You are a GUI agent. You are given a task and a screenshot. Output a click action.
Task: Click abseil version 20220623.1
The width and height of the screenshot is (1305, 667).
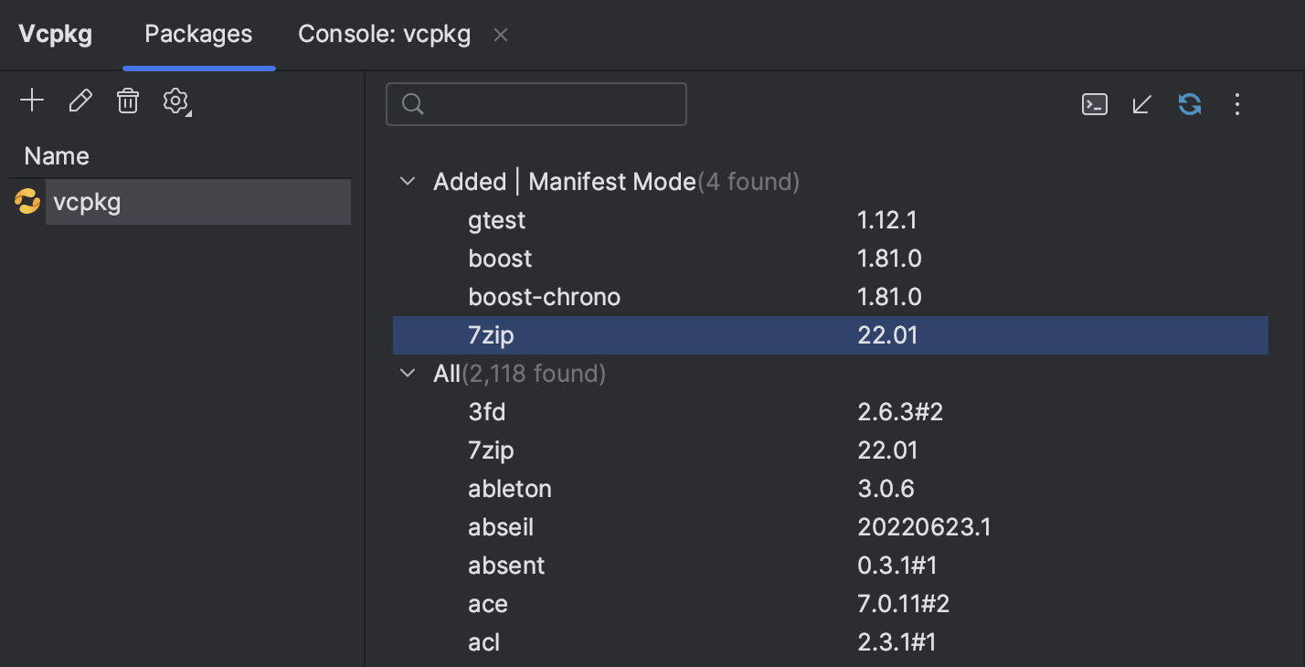pyautogui.click(x=924, y=527)
